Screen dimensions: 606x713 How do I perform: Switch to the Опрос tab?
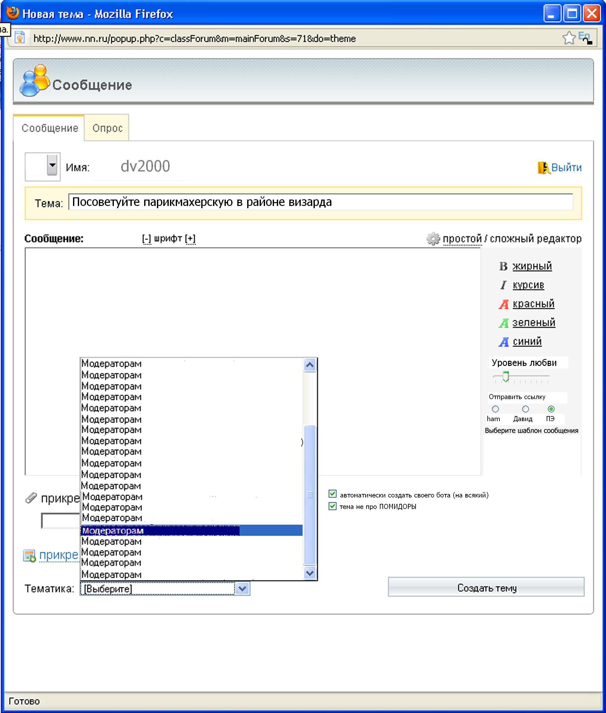107,128
